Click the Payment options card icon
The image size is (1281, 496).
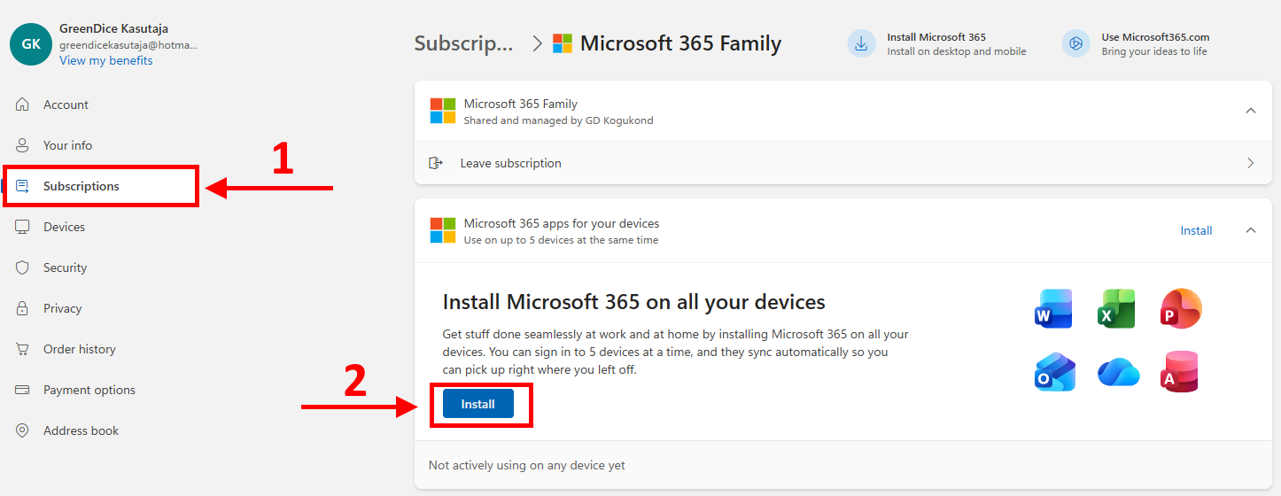point(23,390)
